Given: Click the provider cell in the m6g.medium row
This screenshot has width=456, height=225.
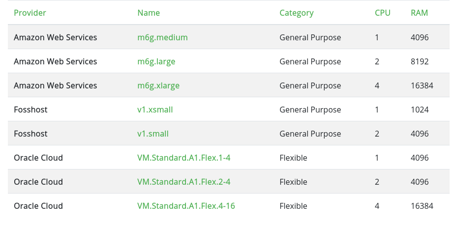Looking at the screenshot, I should click(55, 37).
